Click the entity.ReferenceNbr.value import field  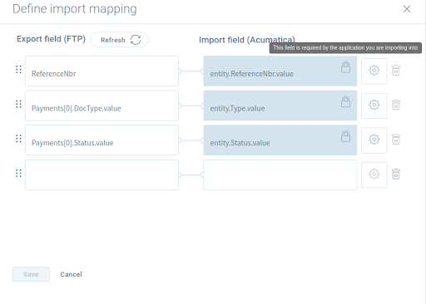point(280,71)
